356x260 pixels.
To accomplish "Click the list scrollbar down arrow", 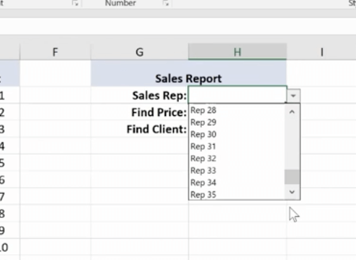I will point(292,192).
